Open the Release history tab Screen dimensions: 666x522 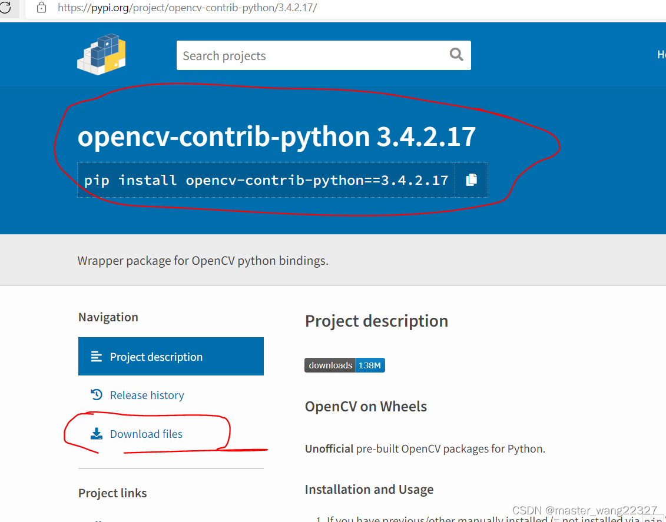pos(147,395)
